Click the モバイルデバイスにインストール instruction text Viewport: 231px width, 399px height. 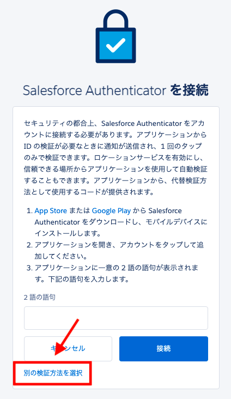click(121, 227)
